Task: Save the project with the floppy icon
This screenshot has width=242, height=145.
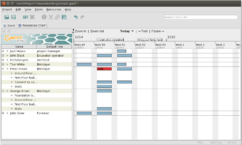Action: [x=13, y=17]
